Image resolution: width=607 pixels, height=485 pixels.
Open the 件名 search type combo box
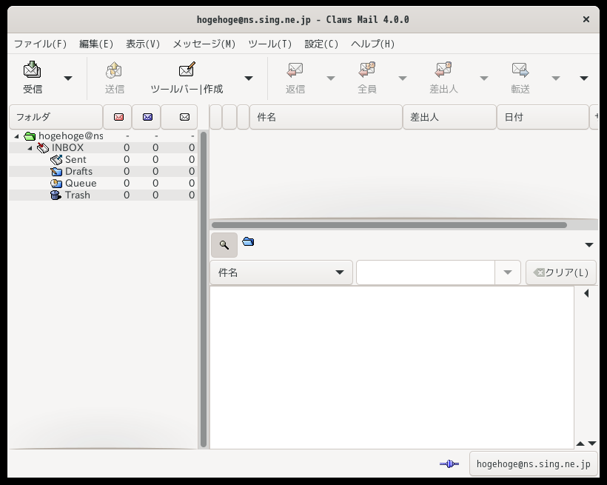pos(281,272)
